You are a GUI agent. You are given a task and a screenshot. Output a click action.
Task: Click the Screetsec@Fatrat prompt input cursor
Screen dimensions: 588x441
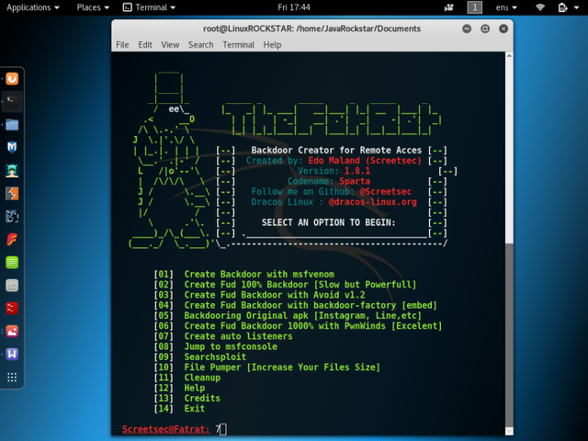tap(223, 429)
